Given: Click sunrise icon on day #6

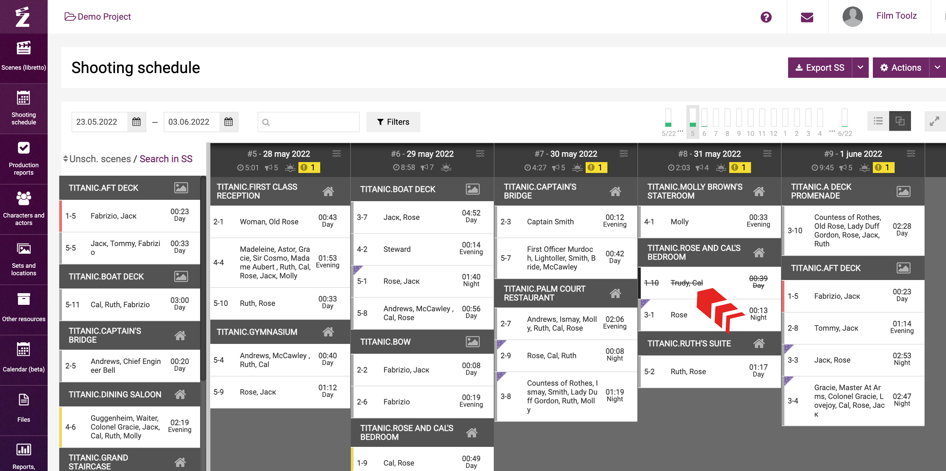Looking at the screenshot, I should pos(446,168).
